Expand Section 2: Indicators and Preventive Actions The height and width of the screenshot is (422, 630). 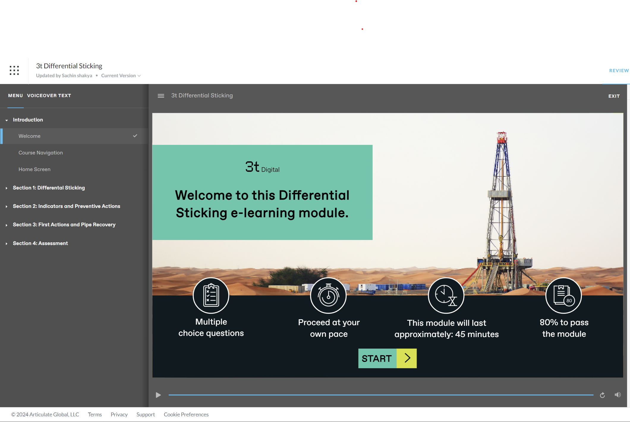[x=7, y=206]
